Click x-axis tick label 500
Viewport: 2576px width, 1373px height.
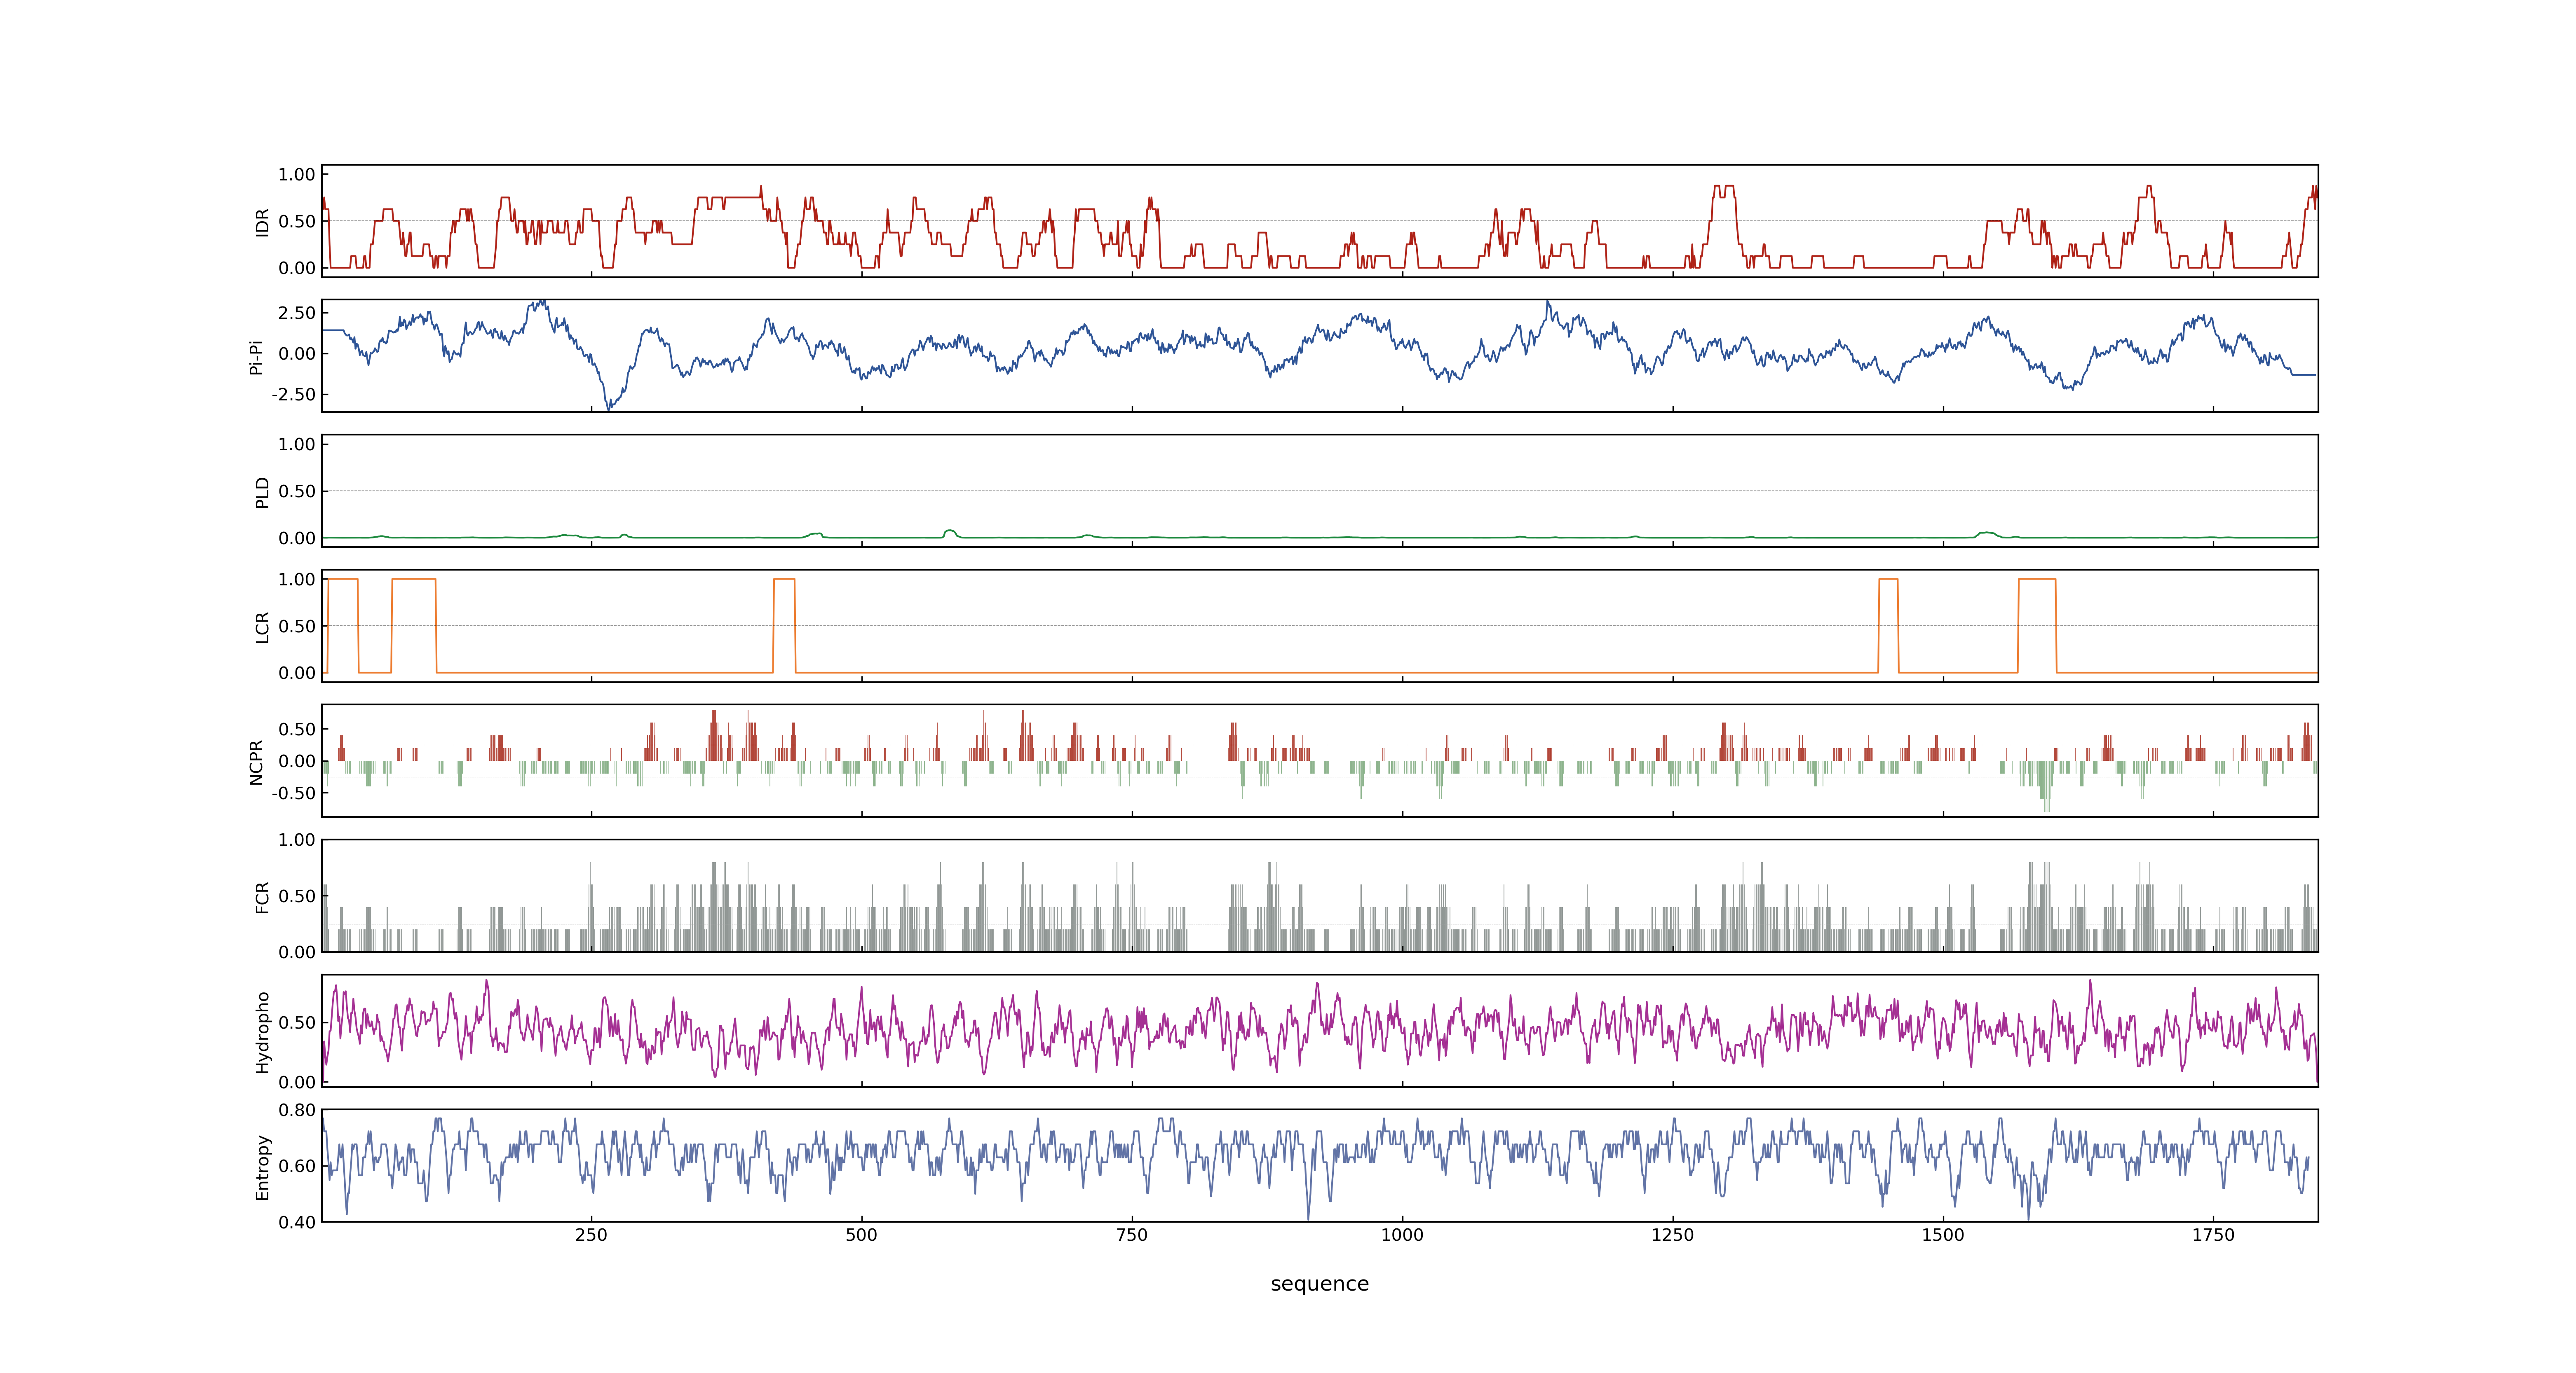[861, 1235]
